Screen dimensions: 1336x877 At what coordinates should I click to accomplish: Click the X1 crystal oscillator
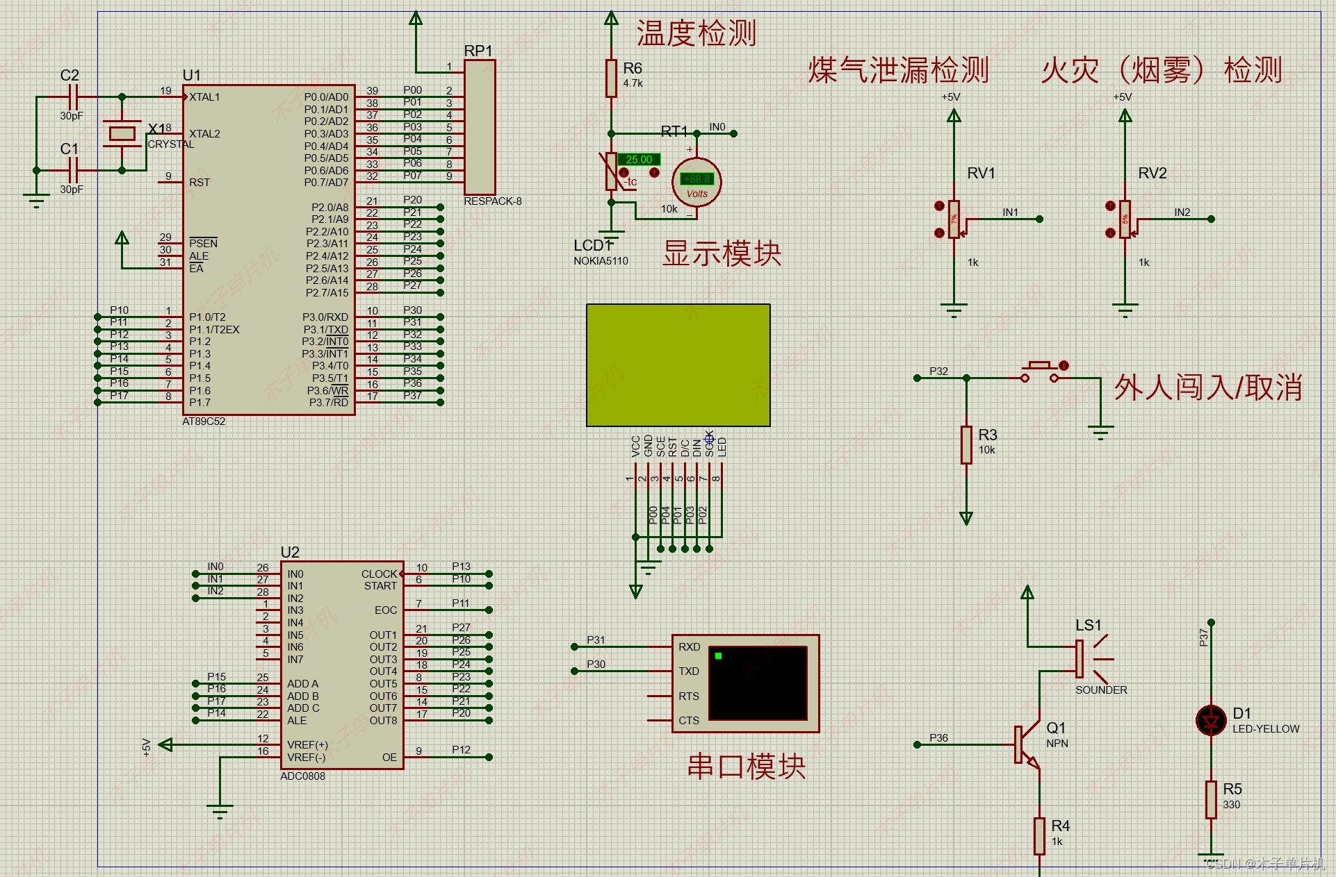pos(122,133)
